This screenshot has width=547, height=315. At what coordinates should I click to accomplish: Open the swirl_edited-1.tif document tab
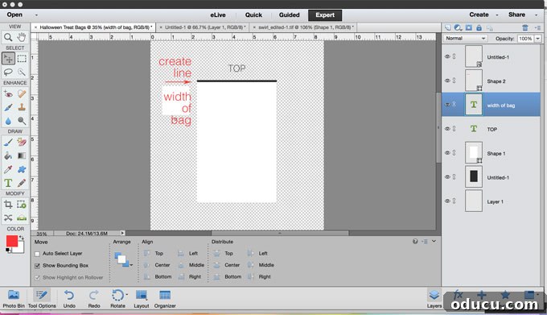[x=303, y=27]
